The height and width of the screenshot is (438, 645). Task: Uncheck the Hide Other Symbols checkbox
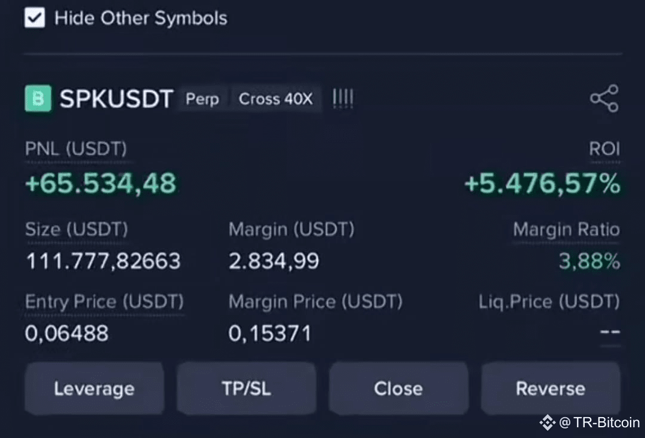click(x=35, y=18)
